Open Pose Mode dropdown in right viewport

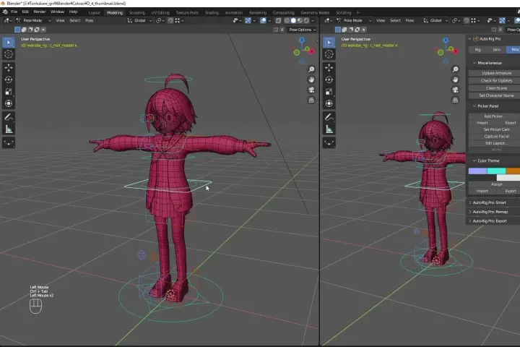click(x=353, y=20)
